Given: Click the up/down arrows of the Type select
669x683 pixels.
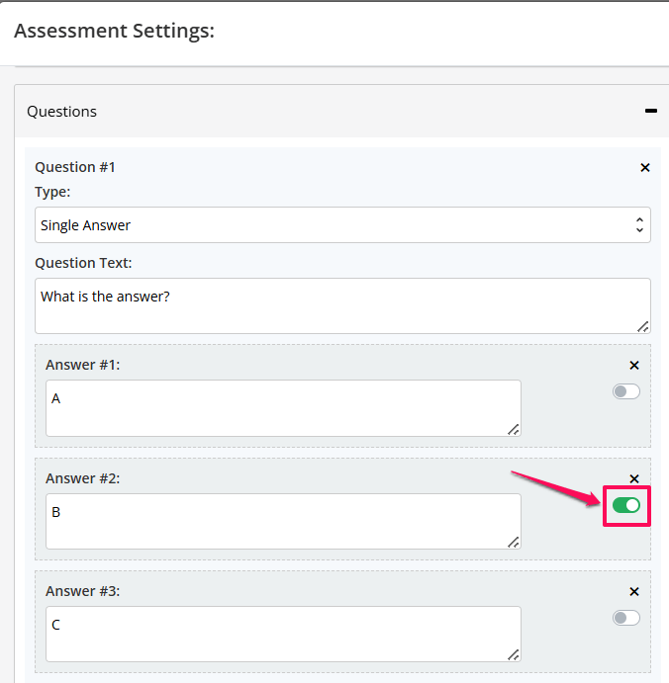Looking at the screenshot, I should coord(639,225).
